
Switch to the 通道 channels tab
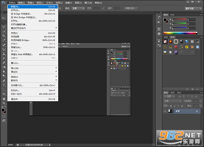tap(172, 93)
